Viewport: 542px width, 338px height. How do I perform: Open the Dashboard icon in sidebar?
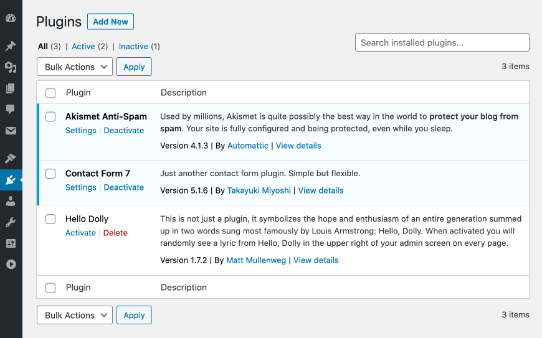pos(11,18)
